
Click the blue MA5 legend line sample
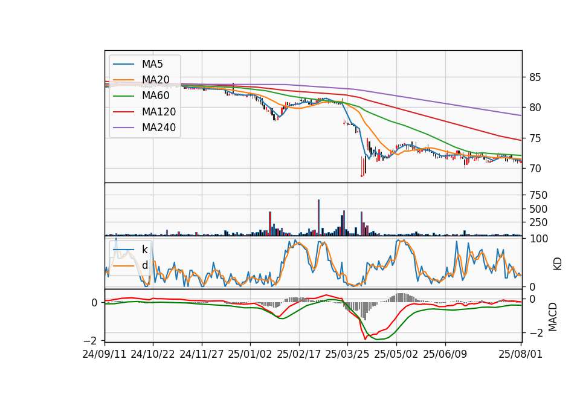click(123, 64)
